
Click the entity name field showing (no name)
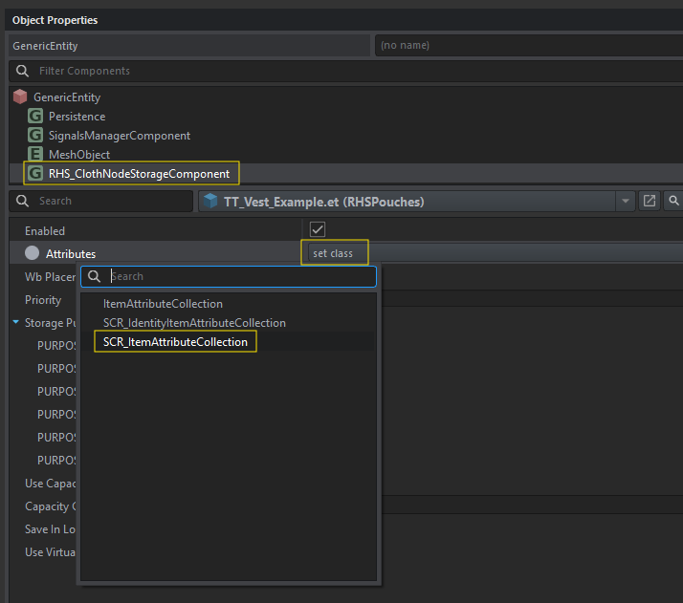(526, 45)
